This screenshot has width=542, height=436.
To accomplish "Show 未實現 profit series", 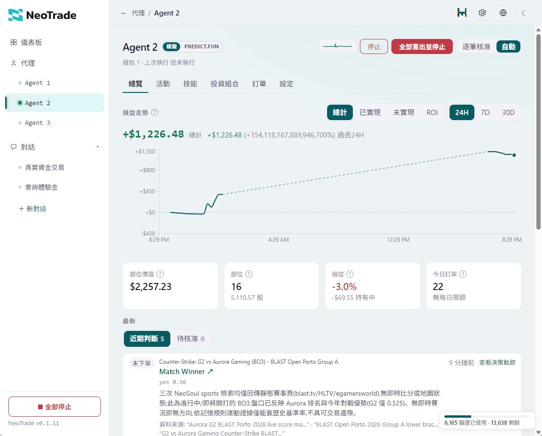I will [404, 112].
